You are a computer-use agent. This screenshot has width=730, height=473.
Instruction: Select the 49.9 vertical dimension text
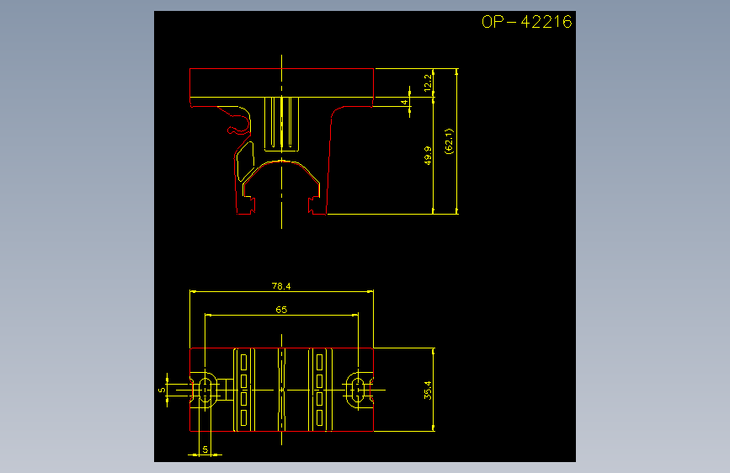click(x=428, y=156)
